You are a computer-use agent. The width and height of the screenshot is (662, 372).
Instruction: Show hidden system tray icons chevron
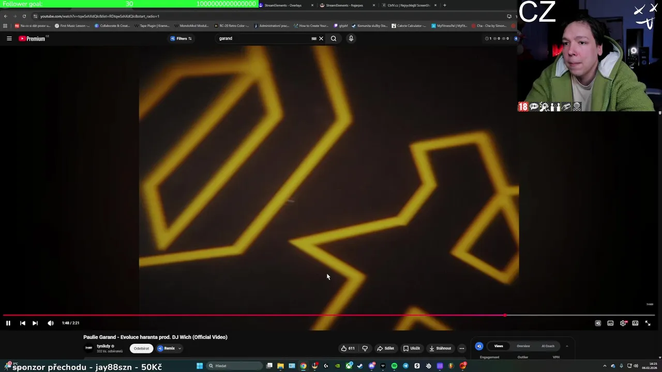coord(605,366)
